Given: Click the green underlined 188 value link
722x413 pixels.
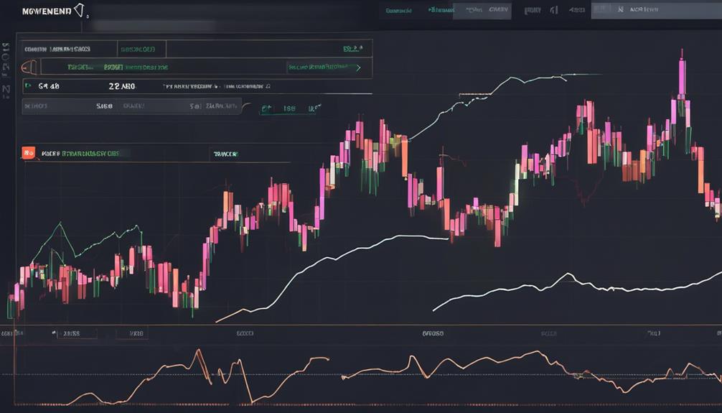Looking at the screenshot, I should click(x=289, y=109).
